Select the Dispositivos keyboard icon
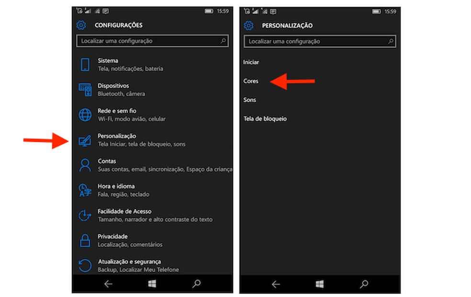 coord(85,89)
